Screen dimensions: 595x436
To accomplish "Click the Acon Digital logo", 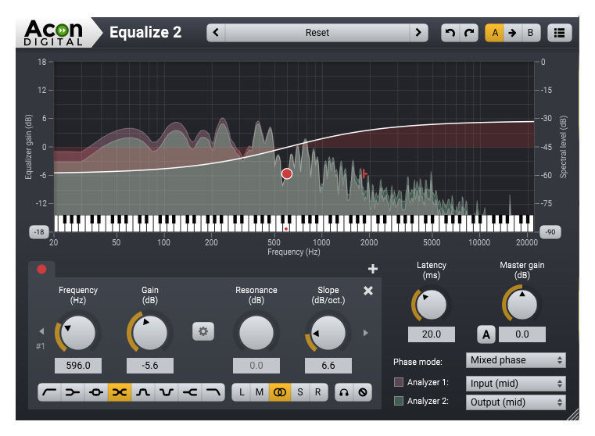I will 53,33.
